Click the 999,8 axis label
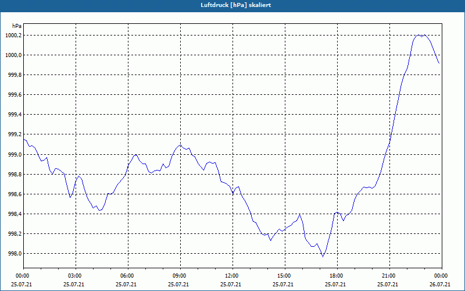This screenshot has width=465, height=291. (x=15, y=75)
